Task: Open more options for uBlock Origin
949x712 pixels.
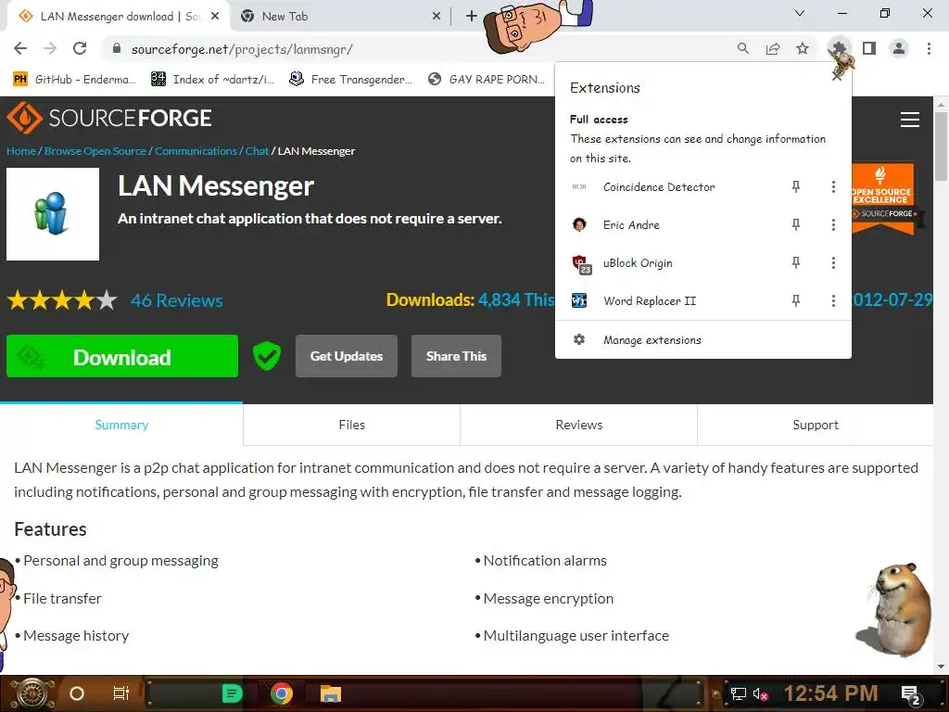Action: [833, 262]
